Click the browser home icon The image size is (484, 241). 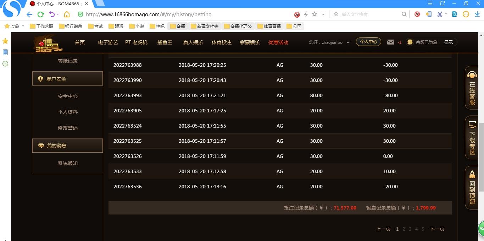coord(67,14)
